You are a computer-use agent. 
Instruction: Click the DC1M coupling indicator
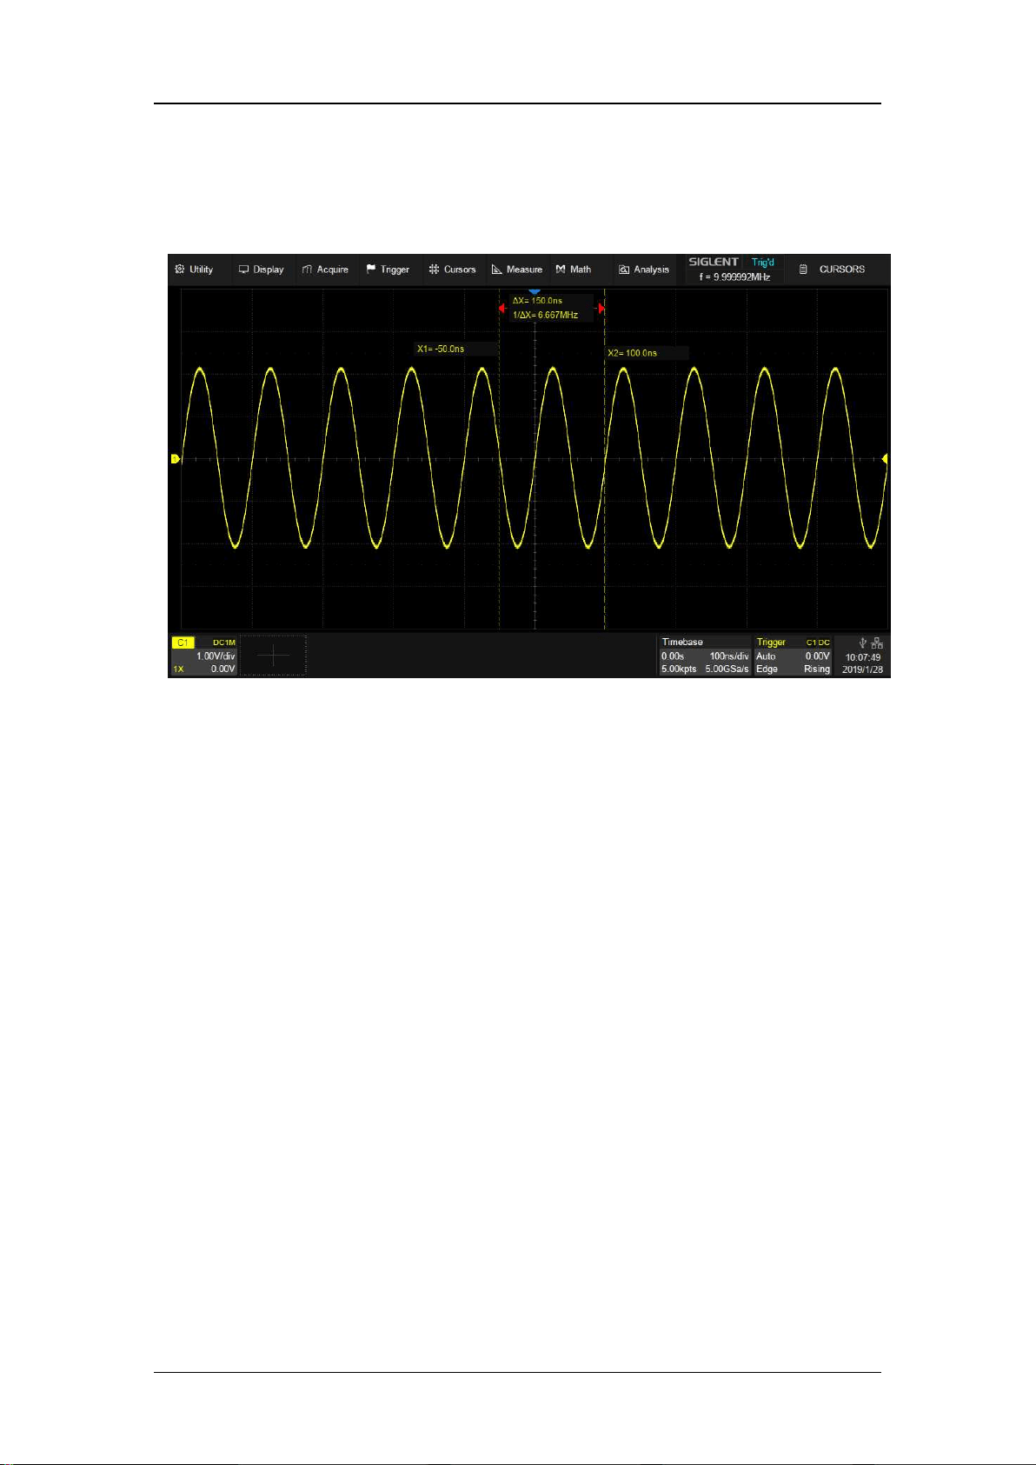click(x=224, y=643)
